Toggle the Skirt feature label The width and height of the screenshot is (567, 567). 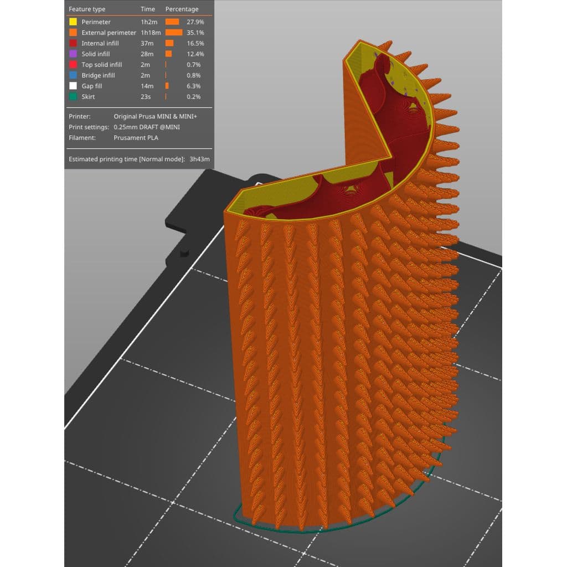(88, 96)
